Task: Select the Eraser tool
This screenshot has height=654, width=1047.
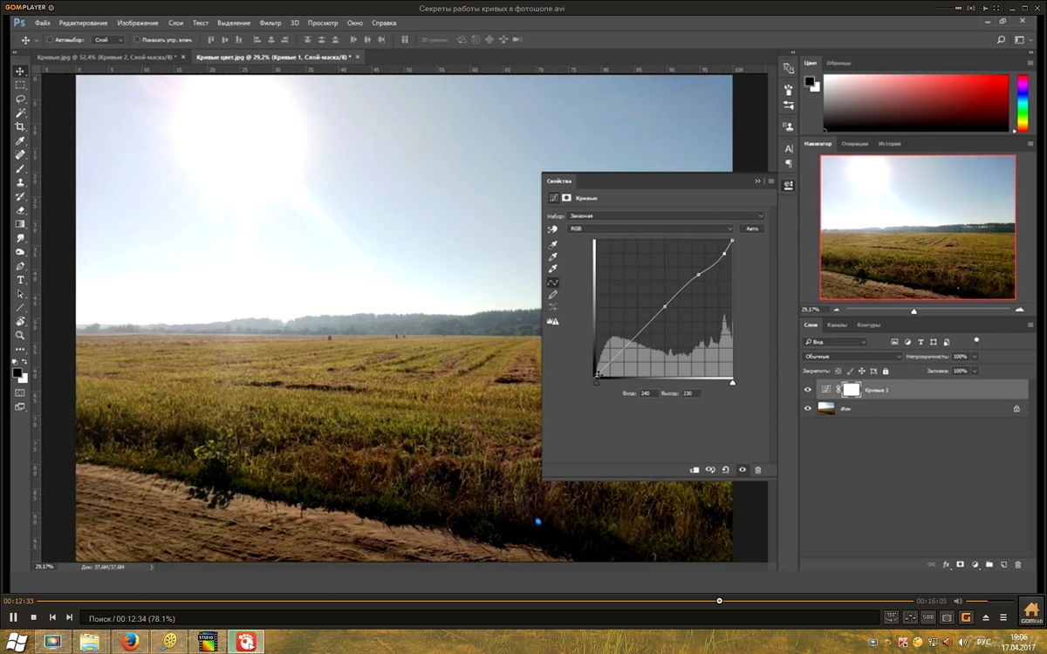Action: (20, 210)
